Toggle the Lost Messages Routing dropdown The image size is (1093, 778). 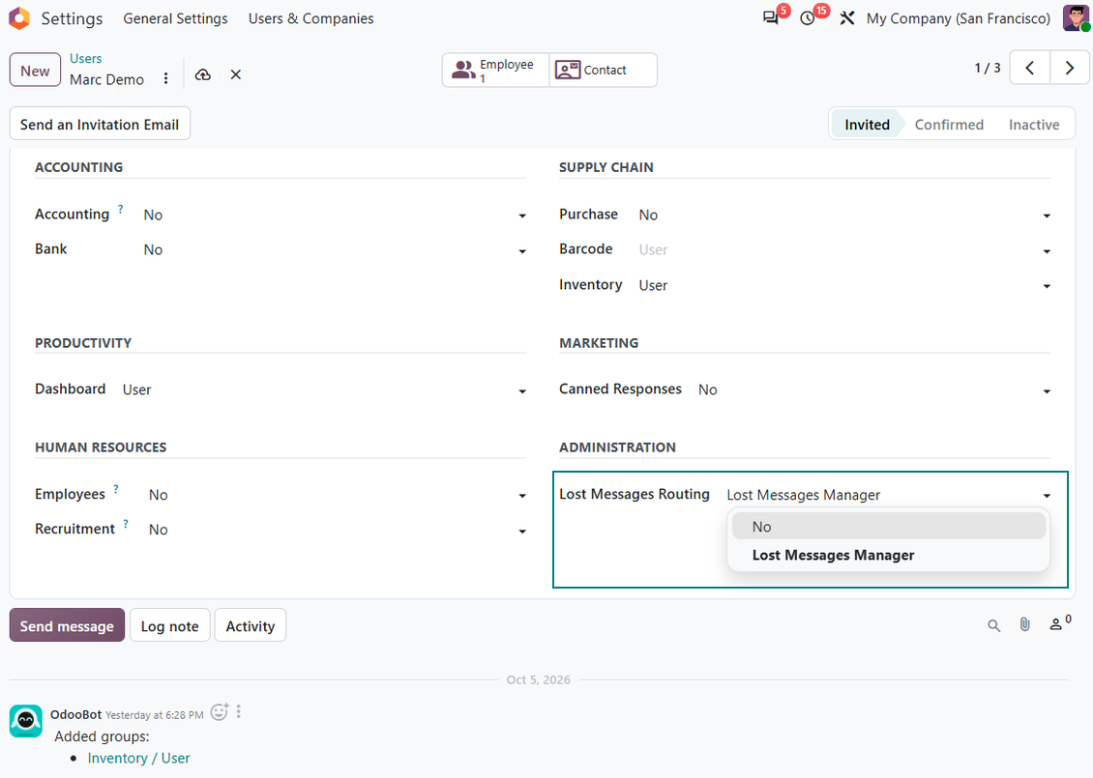[888, 495]
